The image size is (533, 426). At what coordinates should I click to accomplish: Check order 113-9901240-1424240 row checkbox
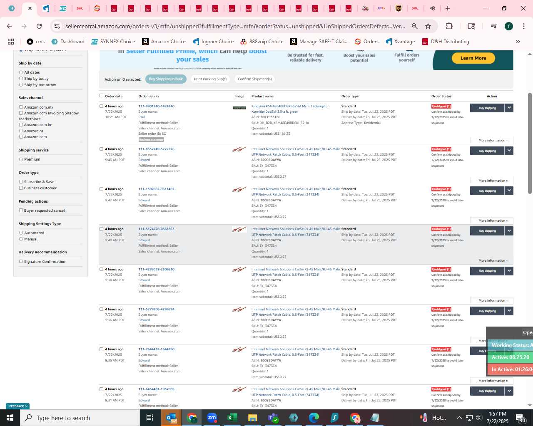(101, 106)
